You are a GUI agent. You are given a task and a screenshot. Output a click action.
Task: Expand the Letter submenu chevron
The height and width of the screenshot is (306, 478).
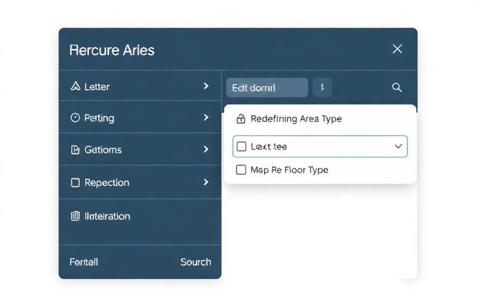(x=206, y=86)
